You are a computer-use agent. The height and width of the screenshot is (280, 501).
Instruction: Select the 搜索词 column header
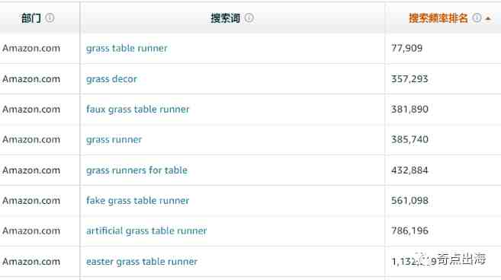tap(225, 17)
